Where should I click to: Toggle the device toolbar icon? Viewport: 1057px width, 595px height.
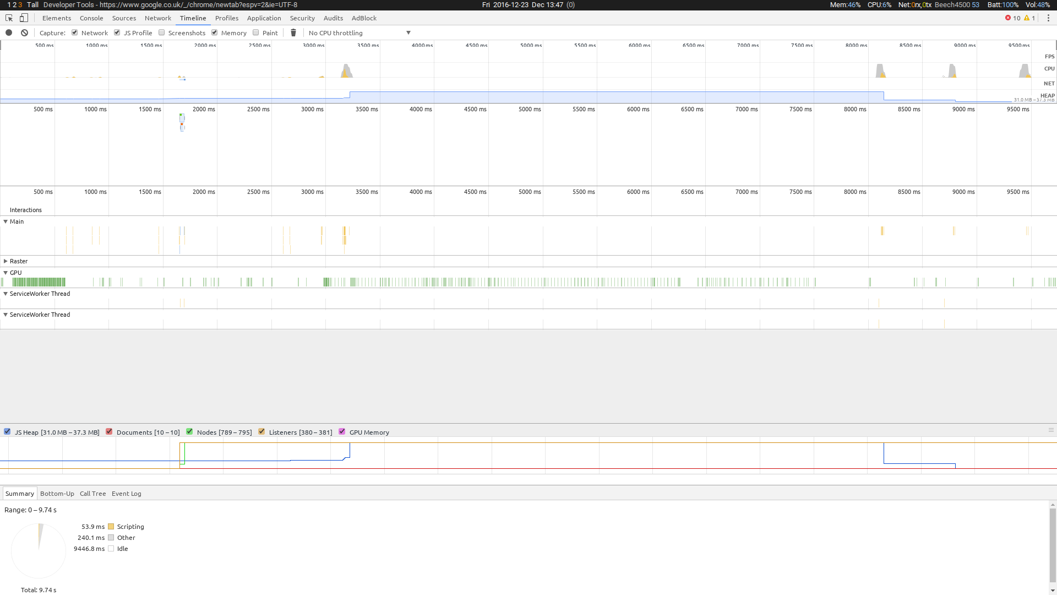pyautogui.click(x=24, y=18)
